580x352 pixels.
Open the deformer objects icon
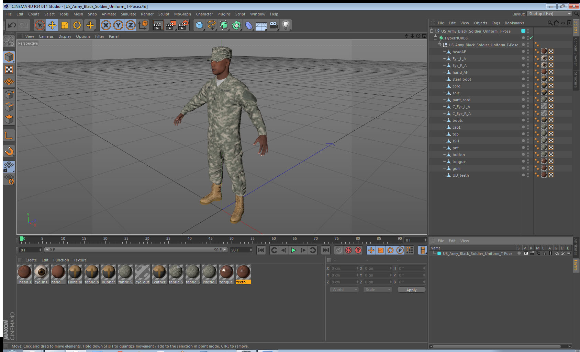click(249, 25)
